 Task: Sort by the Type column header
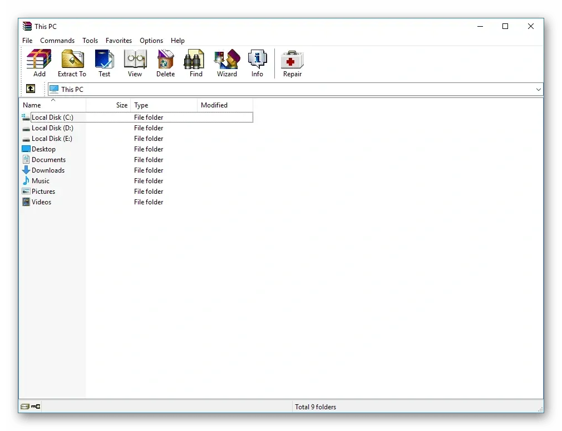tap(164, 105)
